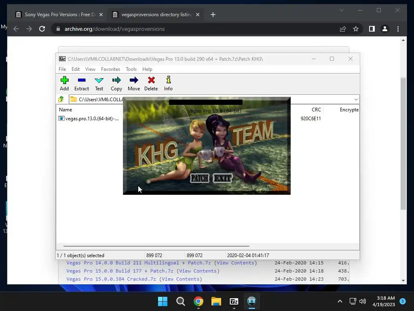Open the 7-Zip View menu
This screenshot has height=311, width=414.
click(x=90, y=69)
